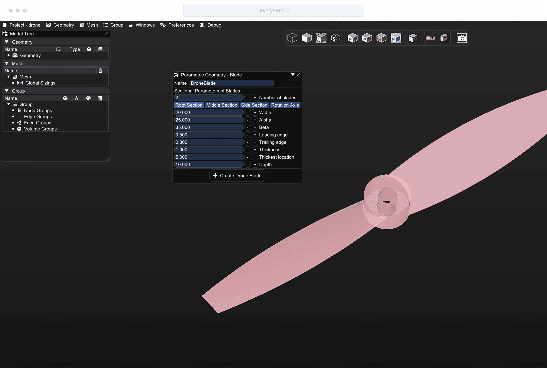Viewport: 547px width, 368px height.
Task: Activate face selection mode cube icon
Action: [381, 38]
